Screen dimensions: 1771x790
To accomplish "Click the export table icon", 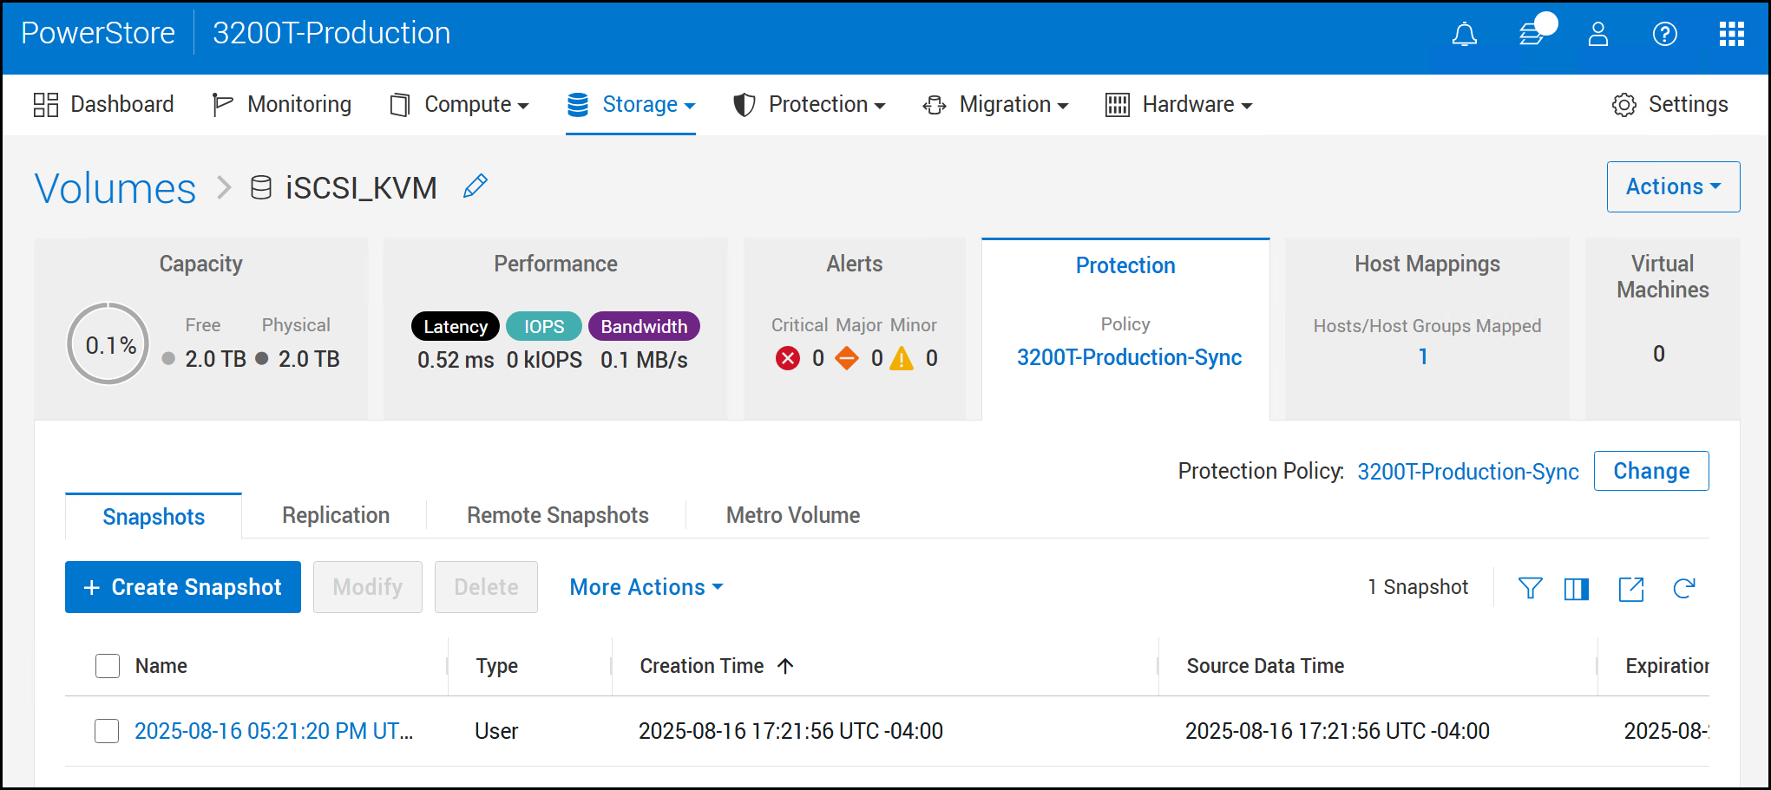I will click(x=1631, y=588).
